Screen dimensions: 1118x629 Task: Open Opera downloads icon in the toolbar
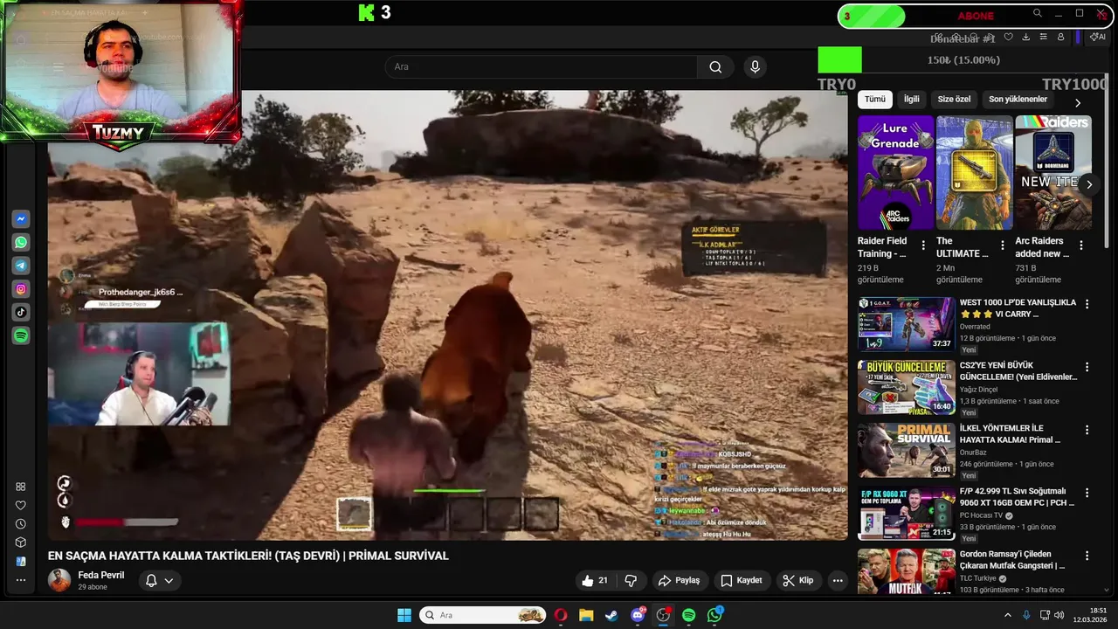[1025, 37]
